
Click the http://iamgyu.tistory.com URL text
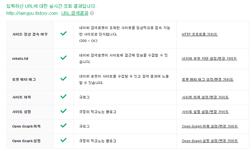[x=32, y=13]
